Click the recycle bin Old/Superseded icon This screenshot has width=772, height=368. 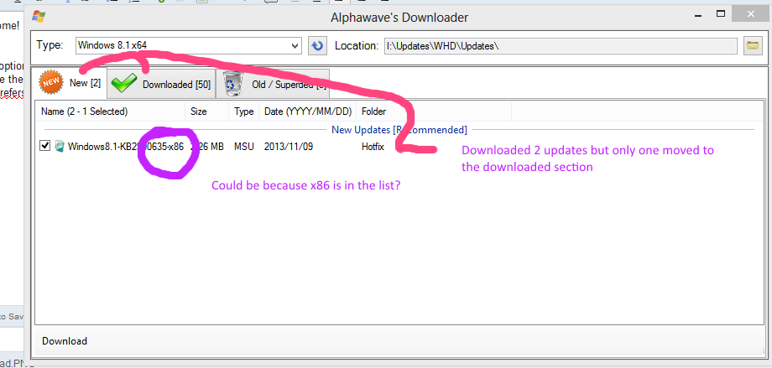(x=232, y=84)
